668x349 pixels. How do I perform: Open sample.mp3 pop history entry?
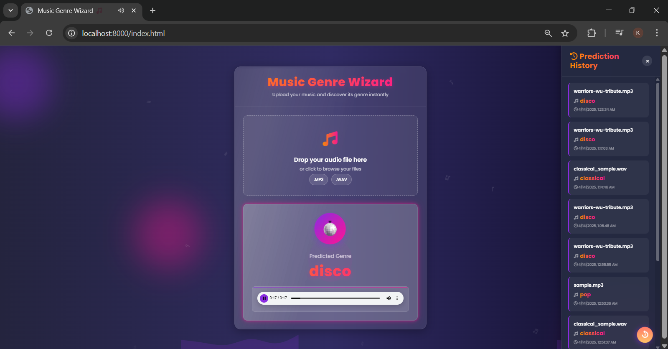tap(608, 294)
